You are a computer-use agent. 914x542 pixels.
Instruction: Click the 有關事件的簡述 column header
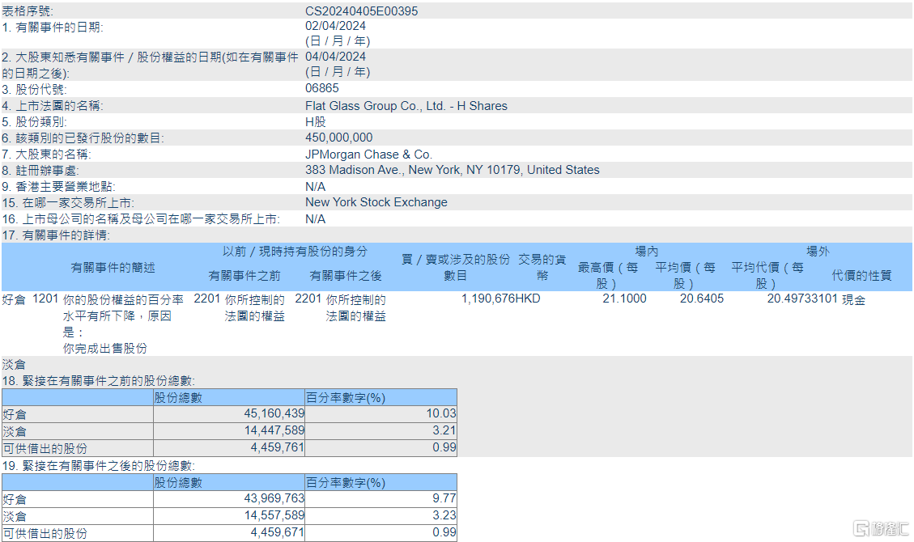pyautogui.click(x=113, y=268)
